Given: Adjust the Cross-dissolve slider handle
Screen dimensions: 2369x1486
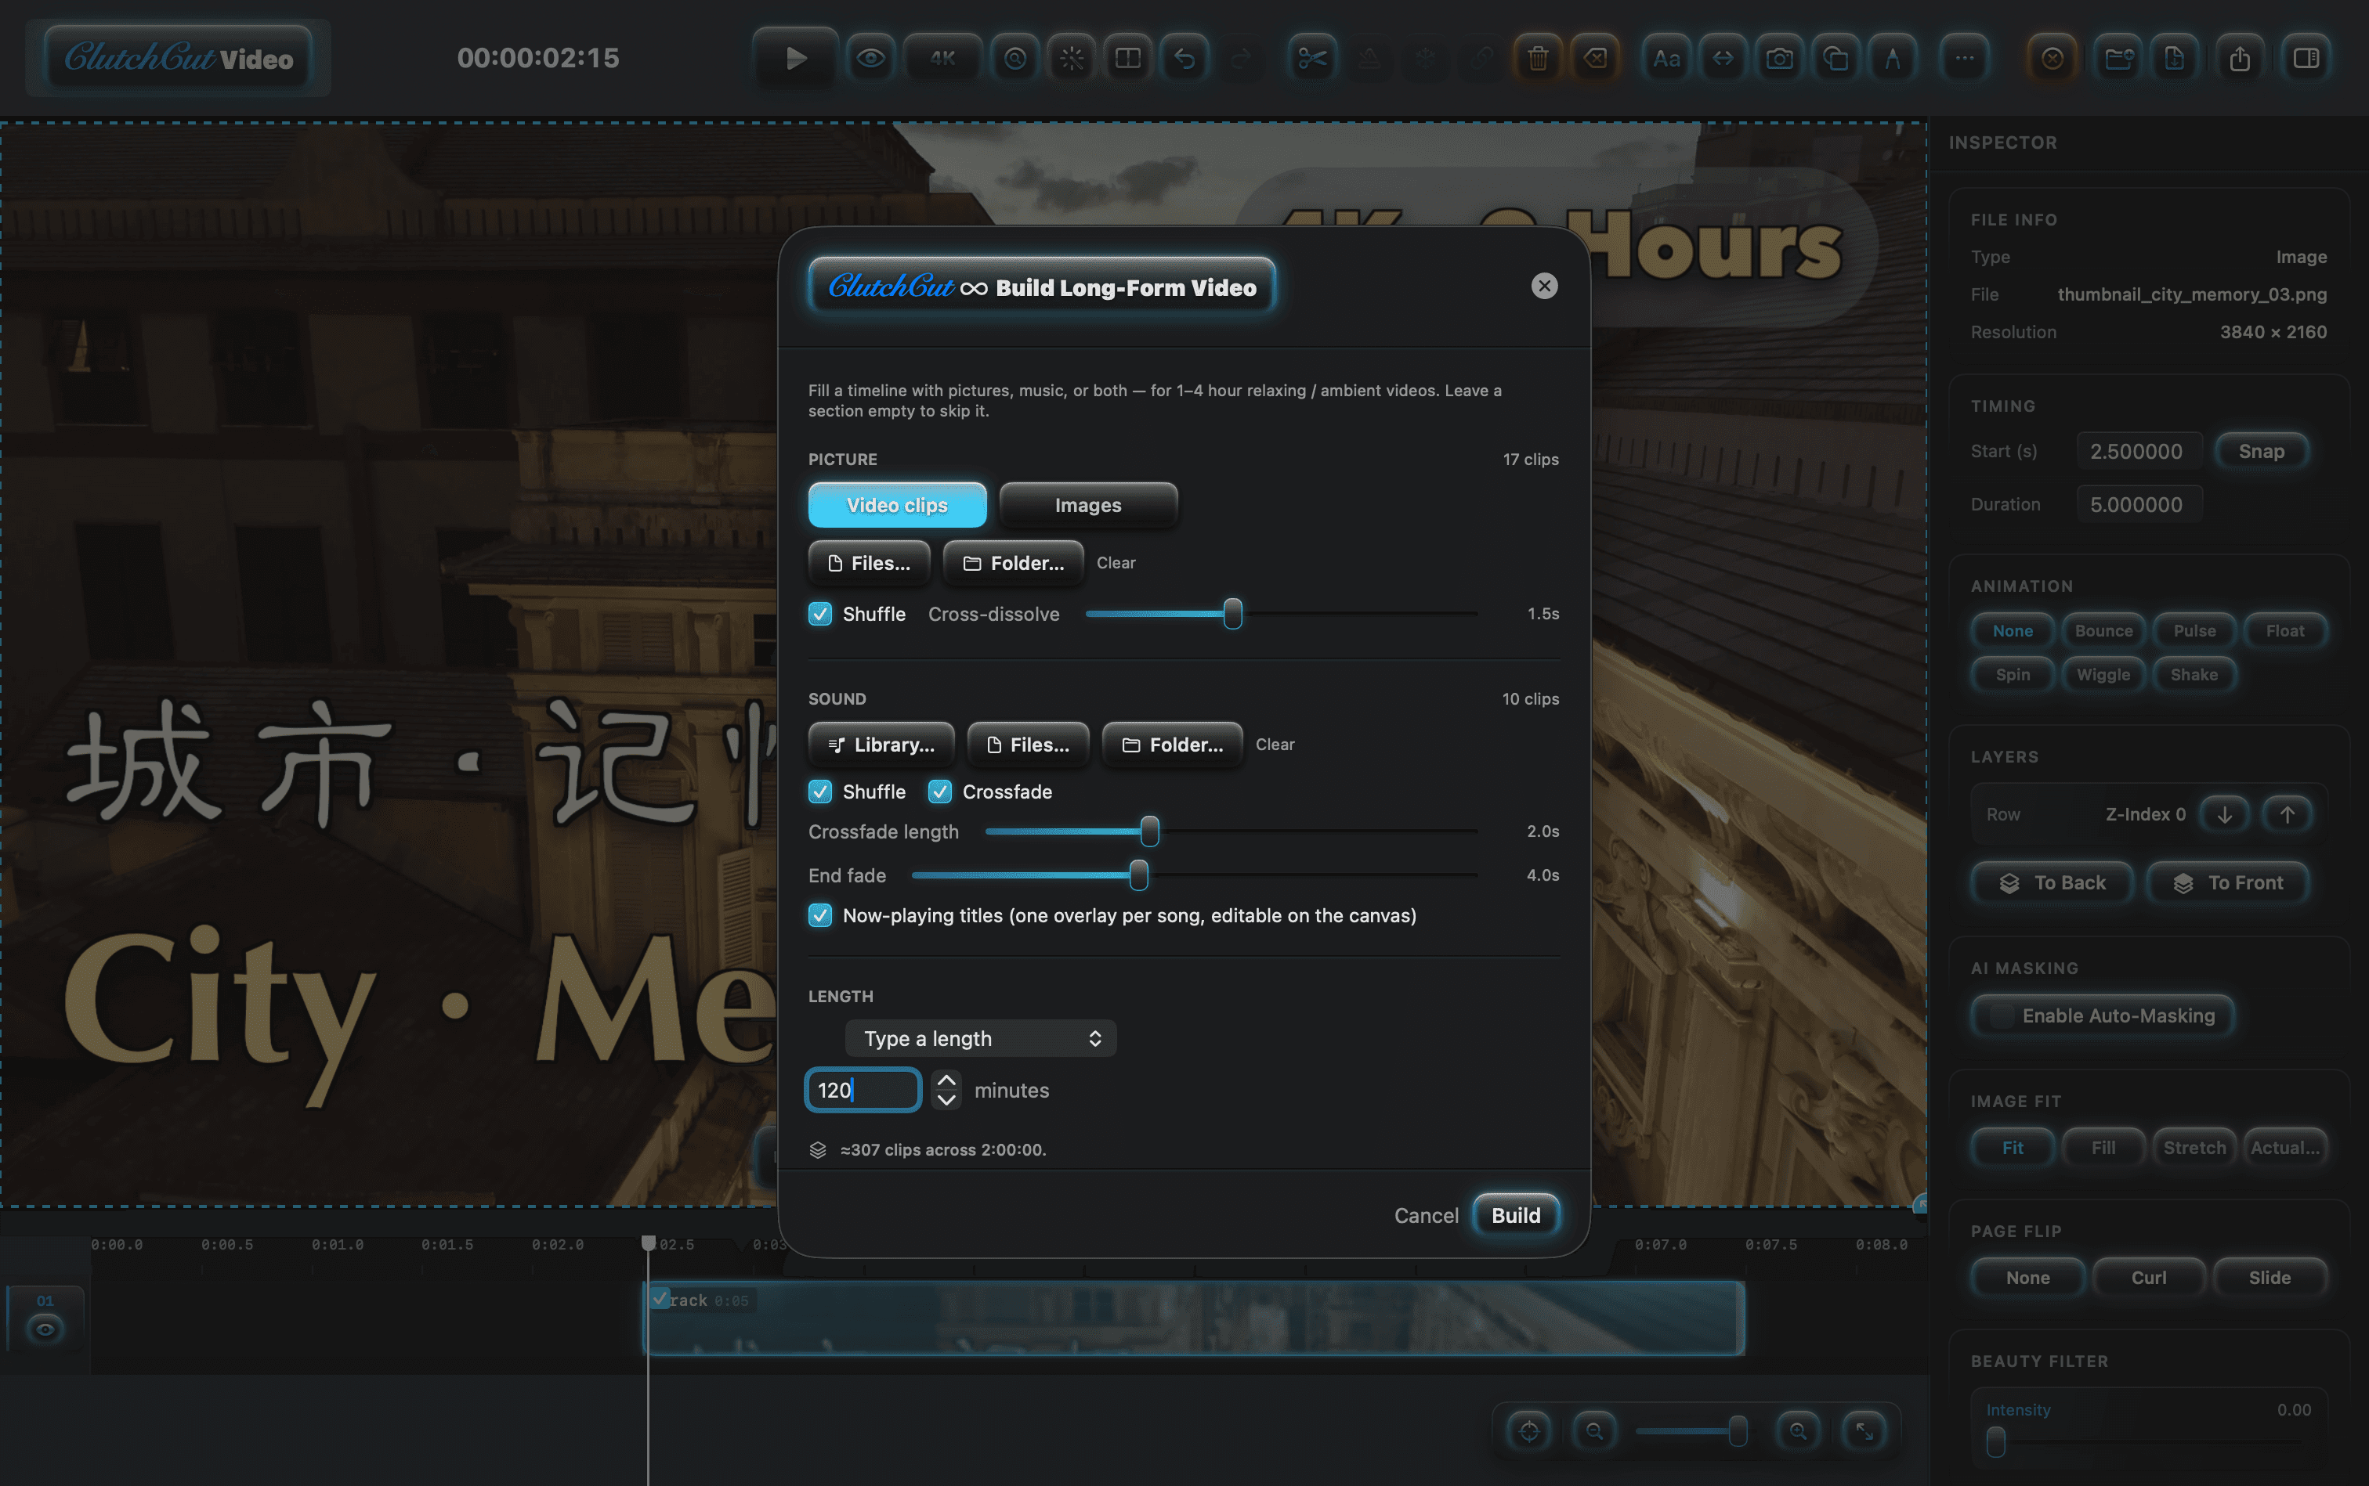Looking at the screenshot, I should point(1232,615).
